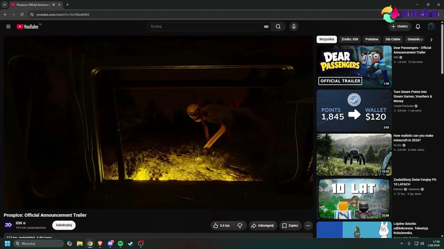
Task: Open the ItsJim channel name
Action: (x=397, y=145)
